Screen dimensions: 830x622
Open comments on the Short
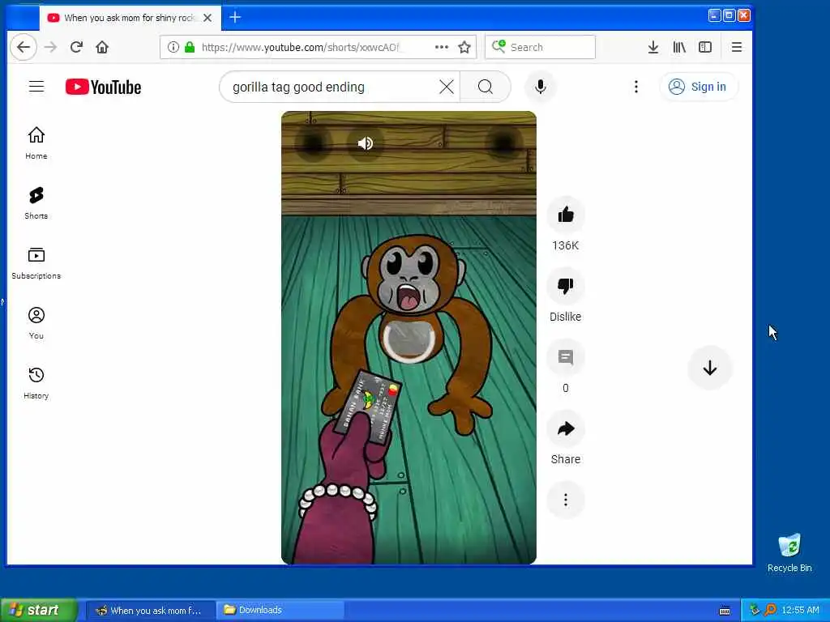pos(565,357)
